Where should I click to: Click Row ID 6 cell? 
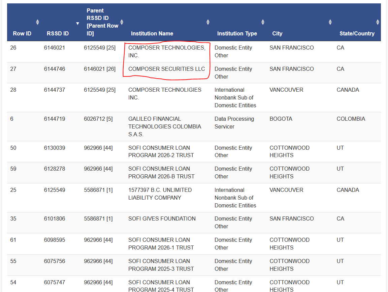[12, 119]
